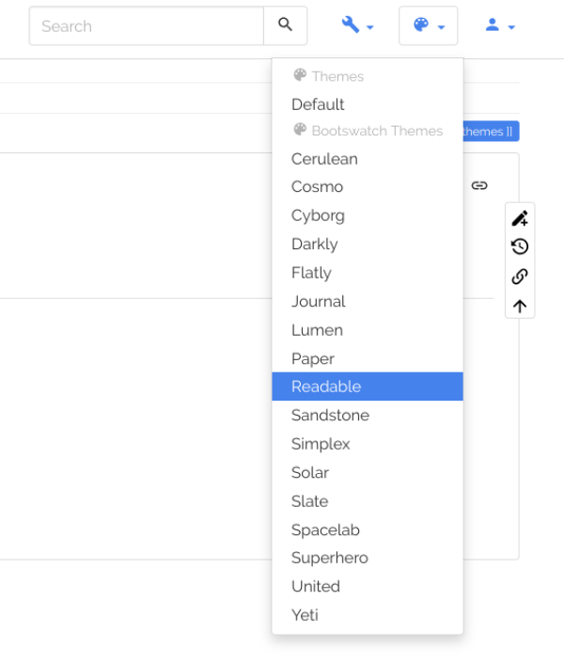This screenshot has height=663, width=564.
Task: Apply the Solar theme
Action: [310, 472]
